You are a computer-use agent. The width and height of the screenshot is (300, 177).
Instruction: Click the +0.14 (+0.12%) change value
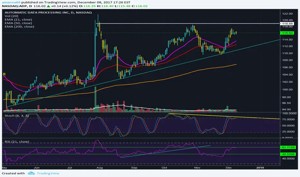(x=64, y=6)
